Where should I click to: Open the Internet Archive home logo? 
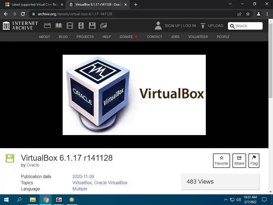click(20, 26)
